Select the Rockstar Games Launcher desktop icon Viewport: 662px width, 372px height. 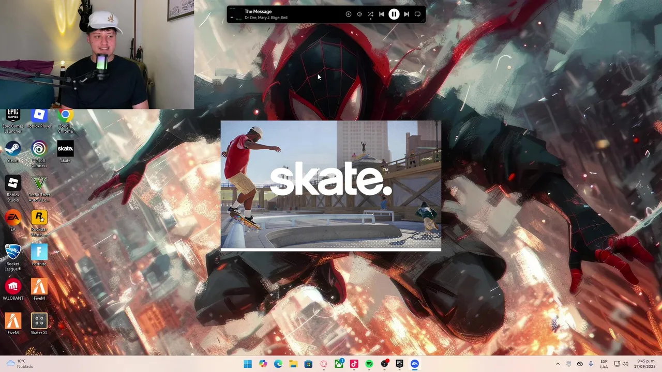tap(39, 223)
